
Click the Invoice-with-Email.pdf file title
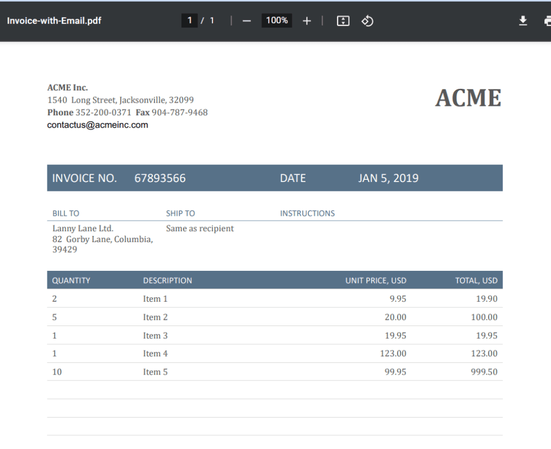[x=54, y=22]
